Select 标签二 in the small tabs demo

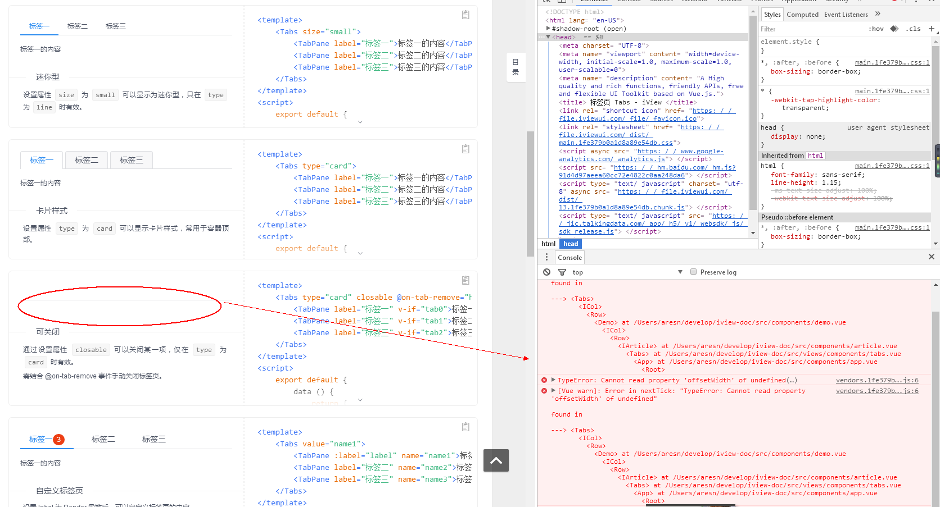point(77,26)
